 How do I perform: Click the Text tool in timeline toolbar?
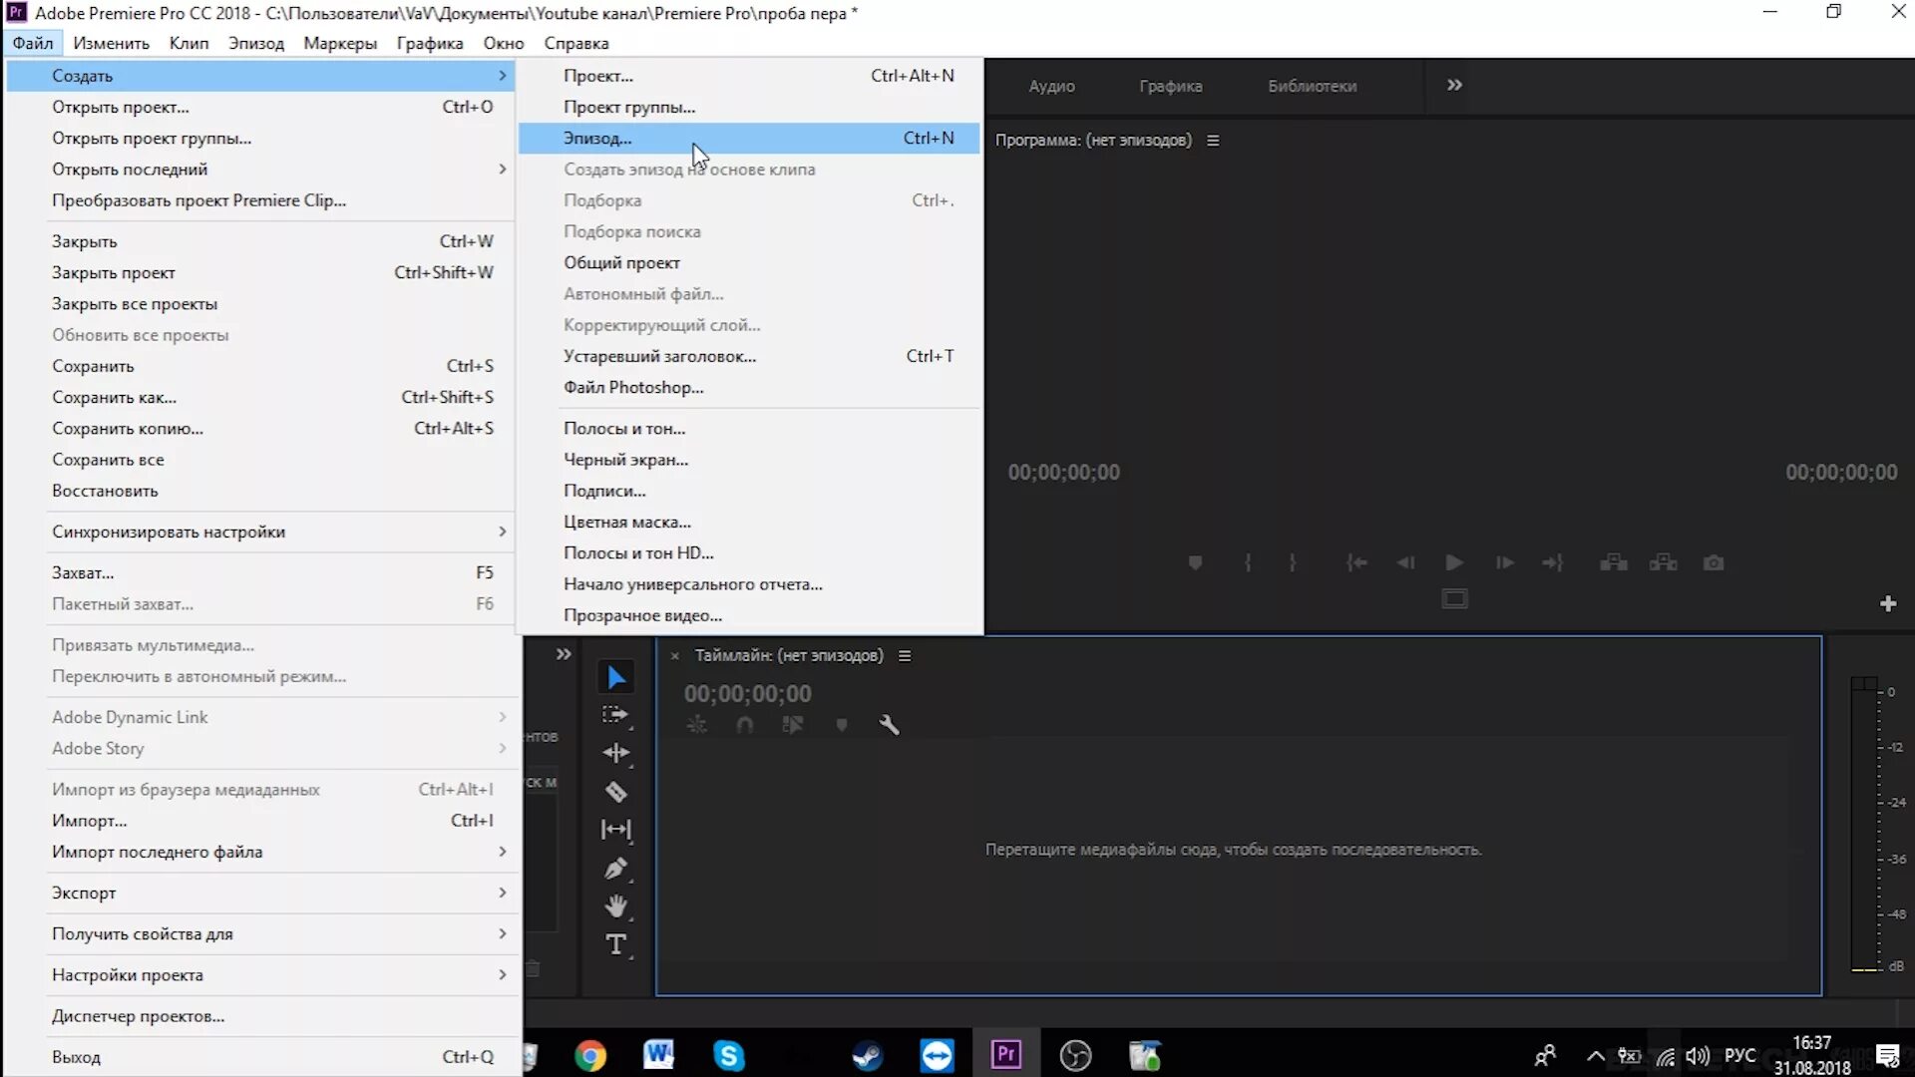615,945
